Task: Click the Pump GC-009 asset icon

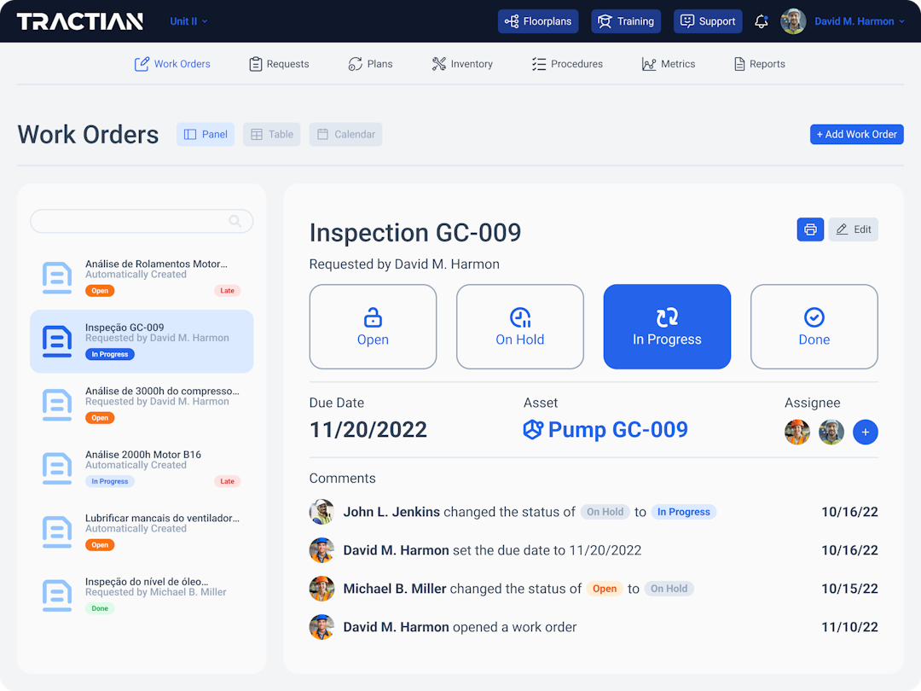Action: point(533,430)
